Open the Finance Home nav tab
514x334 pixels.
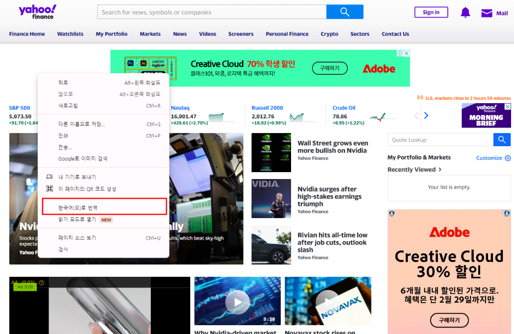(27, 34)
